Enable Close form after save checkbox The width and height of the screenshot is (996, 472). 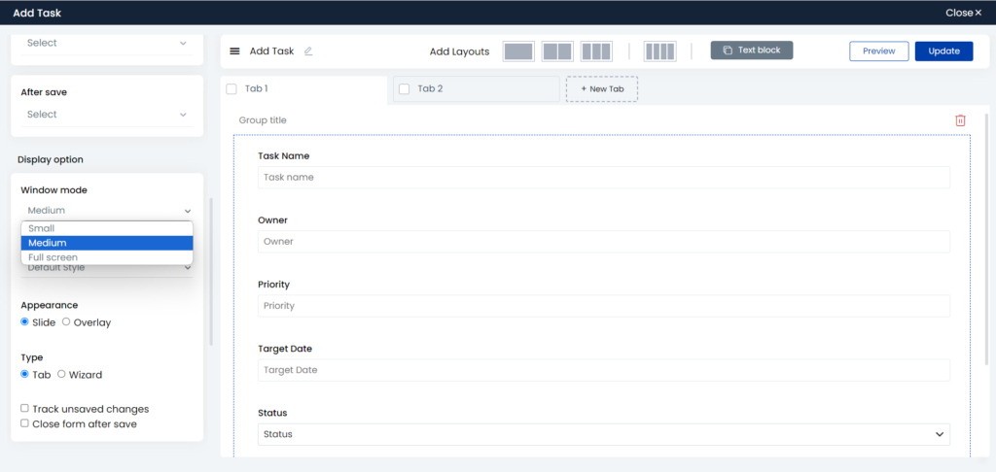pos(25,423)
